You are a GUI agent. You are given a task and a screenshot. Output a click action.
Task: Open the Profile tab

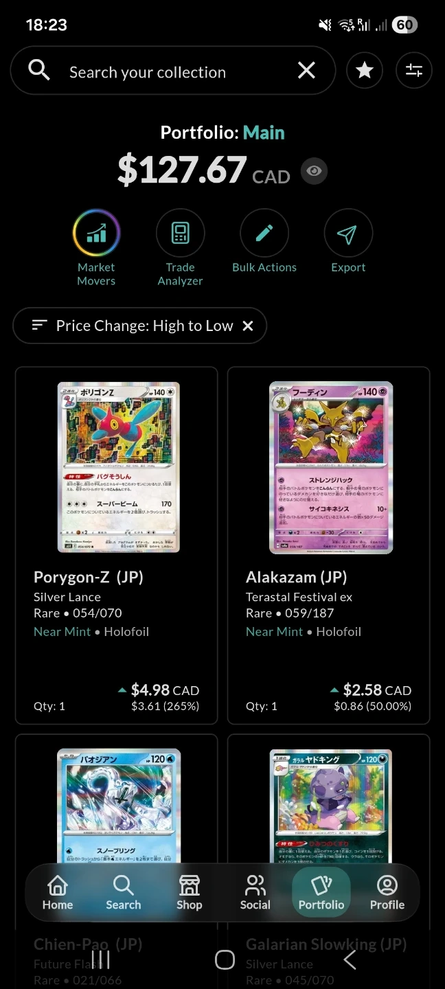(387, 893)
